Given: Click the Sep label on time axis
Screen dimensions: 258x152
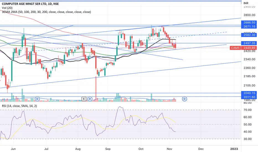Looking at the screenshot, I should 108,149.
